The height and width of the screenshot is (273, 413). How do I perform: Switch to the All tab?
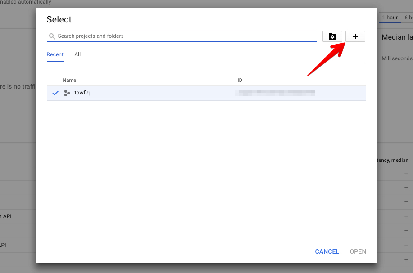click(77, 54)
